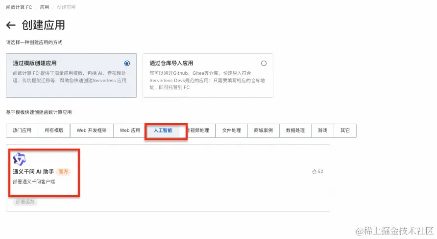Open the 音视频处理 tab
This screenshot has height=239, width=437.
point(197,130)
